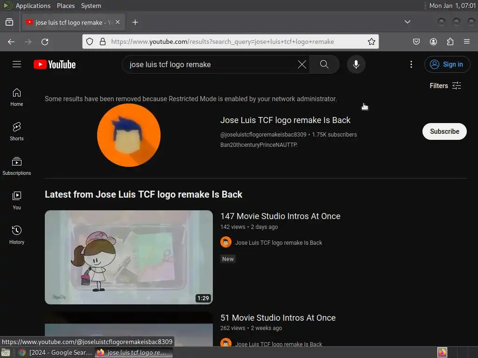The width and height of the screenshot is (478, 358).
Task: Open Subscriptions in sidebar
Action: (17, 166)
